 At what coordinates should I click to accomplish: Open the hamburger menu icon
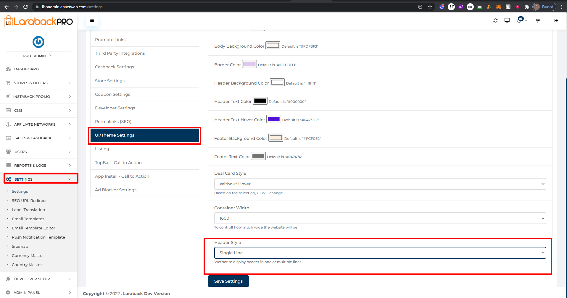(92, 20)
